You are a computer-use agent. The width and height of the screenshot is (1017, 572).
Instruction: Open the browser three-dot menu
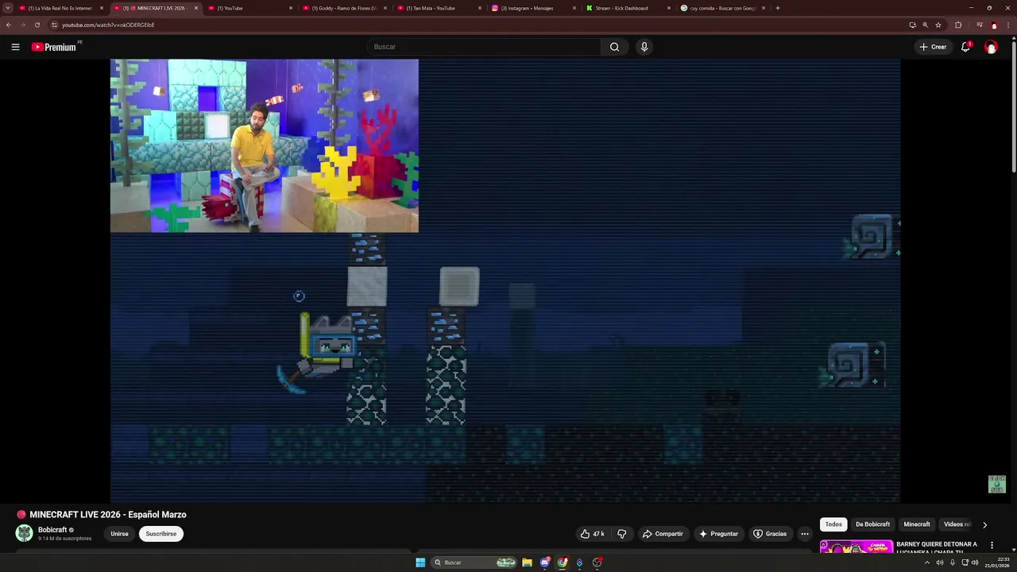pyautogui.click(x=1008, y=25)
